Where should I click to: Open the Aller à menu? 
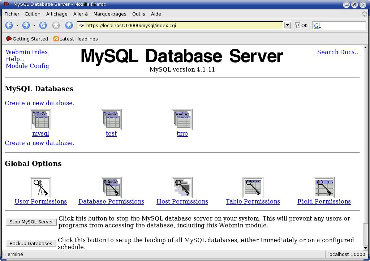pos(81,14)
